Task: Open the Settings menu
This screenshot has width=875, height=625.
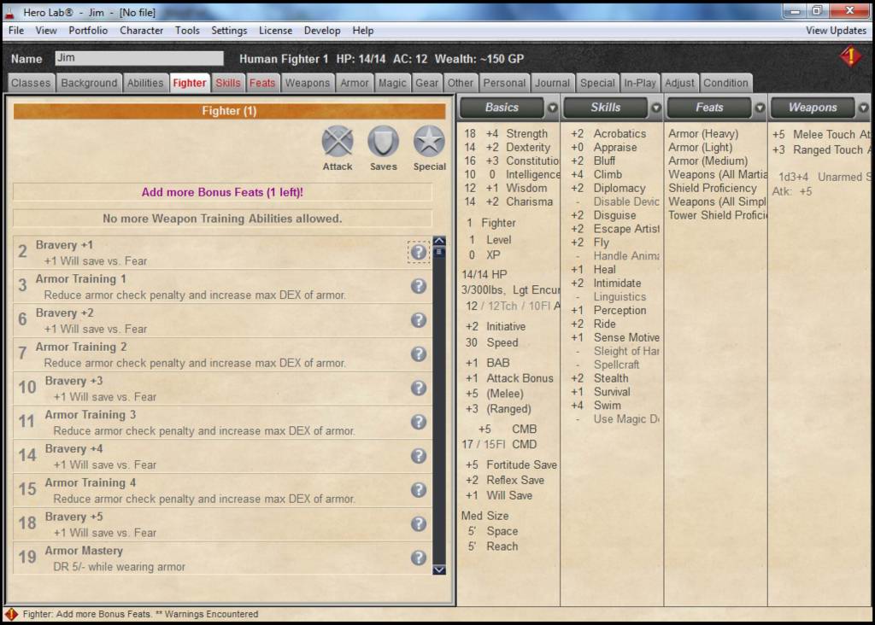Action: pos(229,31)
